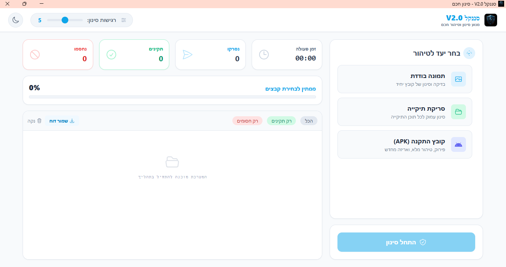Select the folder scan (סריקת תיקייה) option
506x267 pixels.
405,112
